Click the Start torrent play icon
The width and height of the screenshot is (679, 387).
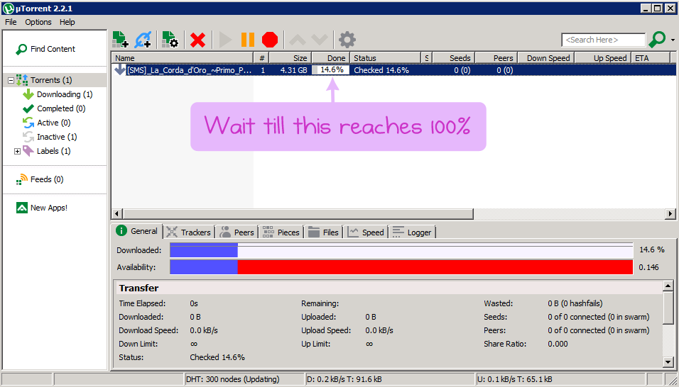point(225,40)
